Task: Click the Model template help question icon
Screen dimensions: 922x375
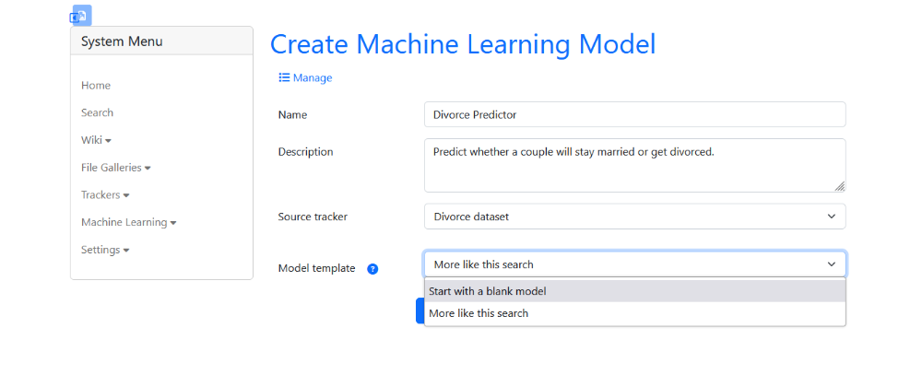Action: point(372,269)
